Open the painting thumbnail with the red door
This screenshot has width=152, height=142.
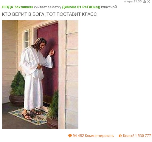pyautogui.click(x=40, y=75)
